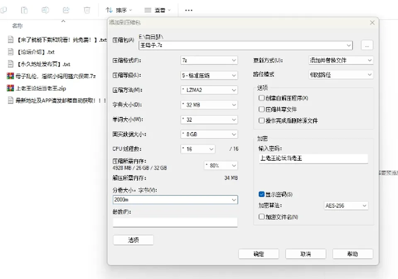Open the memory usage dropdown showing 80%
398x279 pixels.
221,166
